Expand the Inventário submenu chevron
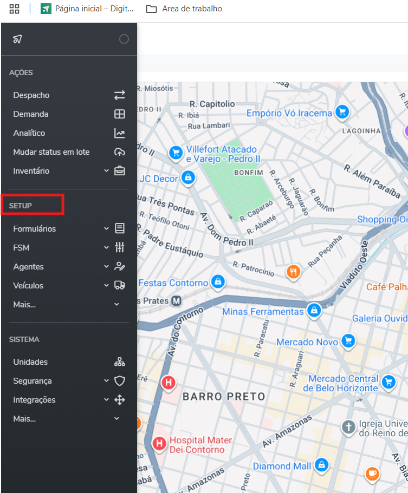408x493 pixels. tap(107, 171)
